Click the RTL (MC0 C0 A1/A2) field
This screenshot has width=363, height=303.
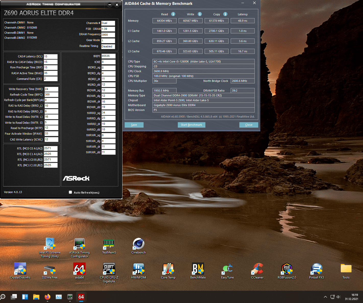(x=51, y=148)
